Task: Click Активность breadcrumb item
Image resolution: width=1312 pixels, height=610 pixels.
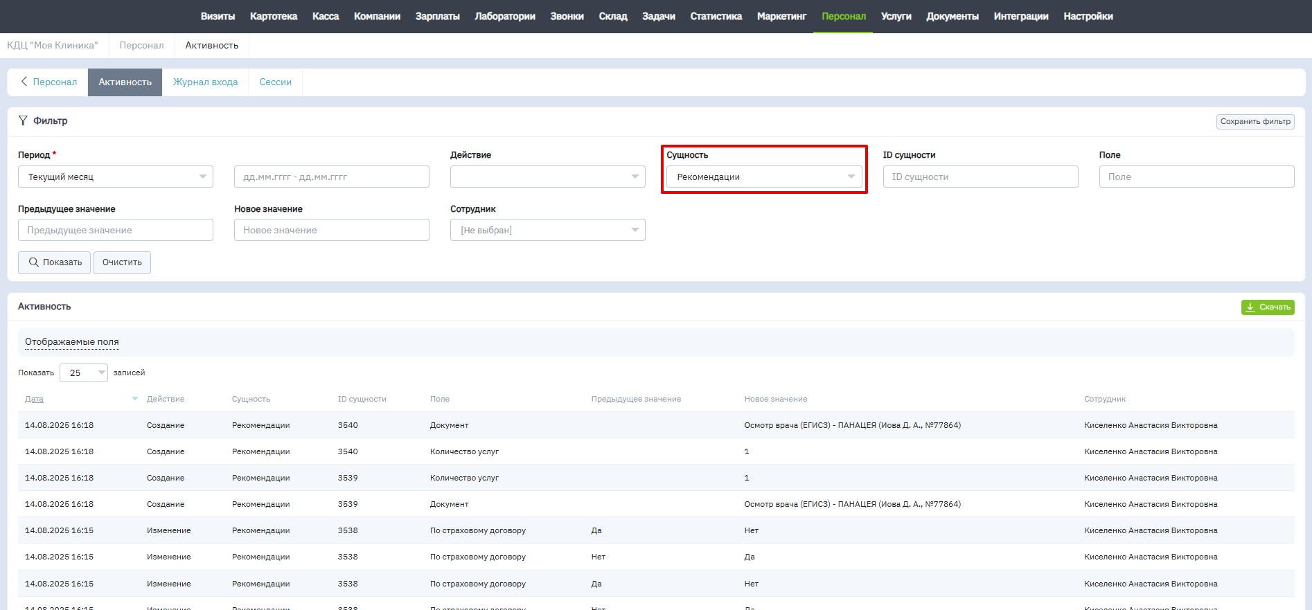Action: (212, 45)
